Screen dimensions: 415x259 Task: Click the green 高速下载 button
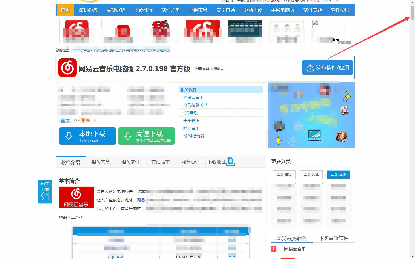(x=146, y=136)
